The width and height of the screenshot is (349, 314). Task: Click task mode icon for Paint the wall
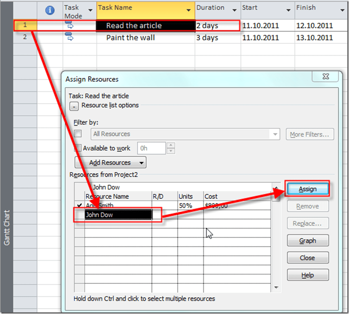tap(69, 38)
